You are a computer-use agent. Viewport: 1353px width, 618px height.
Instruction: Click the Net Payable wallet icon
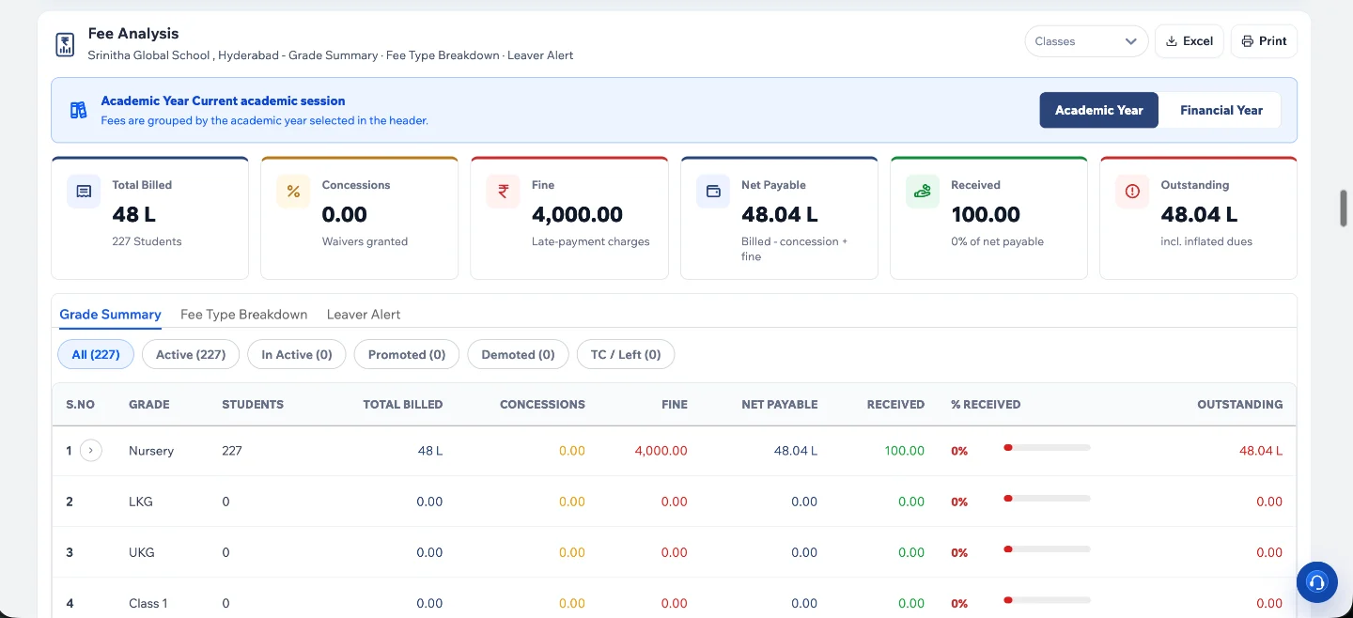pos(713,192)
